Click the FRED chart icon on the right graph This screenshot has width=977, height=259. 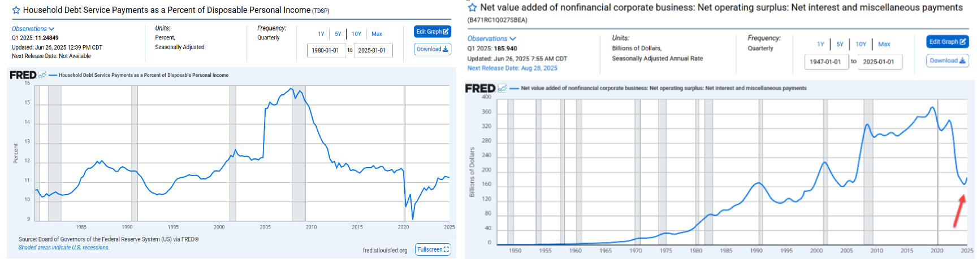[502, 89]
